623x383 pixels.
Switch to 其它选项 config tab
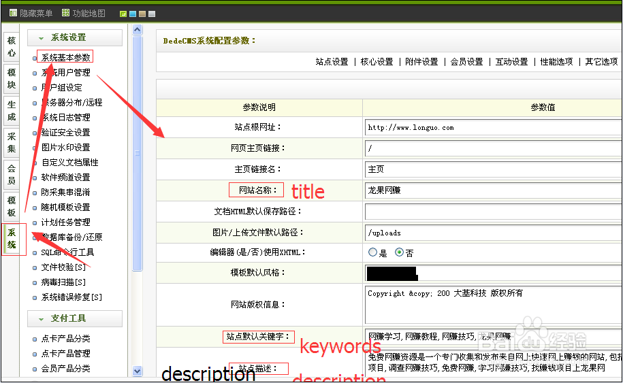601,61
